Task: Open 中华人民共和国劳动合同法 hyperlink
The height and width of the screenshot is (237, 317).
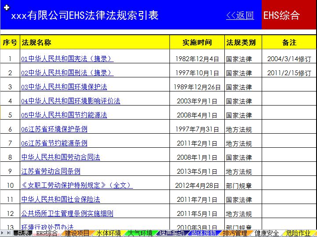Action: coord(61,157)
